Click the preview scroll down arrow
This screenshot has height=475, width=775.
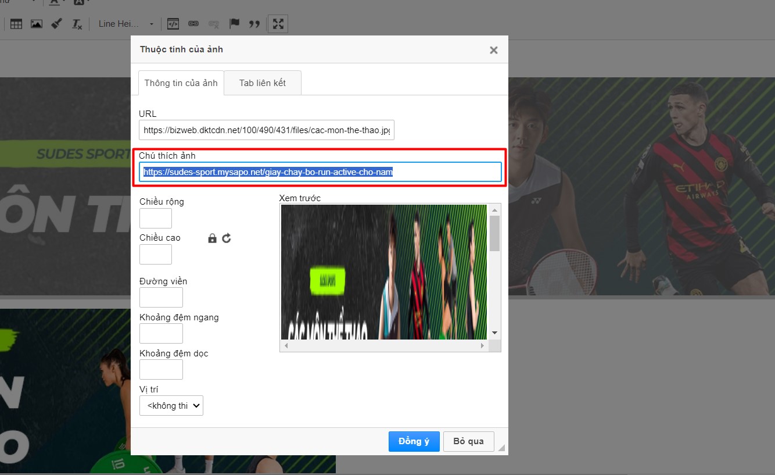tap(494, 333)
